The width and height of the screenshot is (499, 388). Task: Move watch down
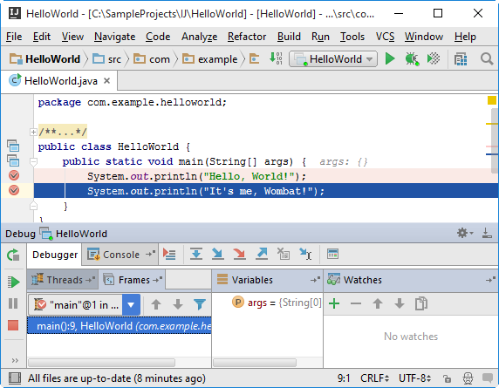pos(399,303)
